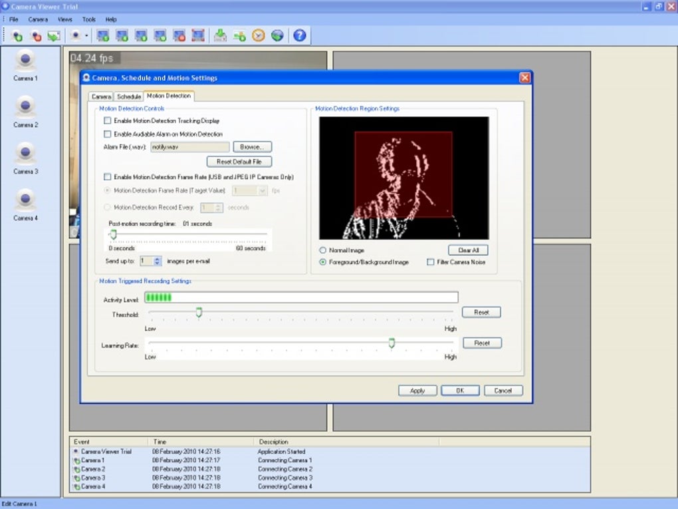Click the clock schedule toolbar icon
This screenshot has width=678, height=509.
coord(258,35)
